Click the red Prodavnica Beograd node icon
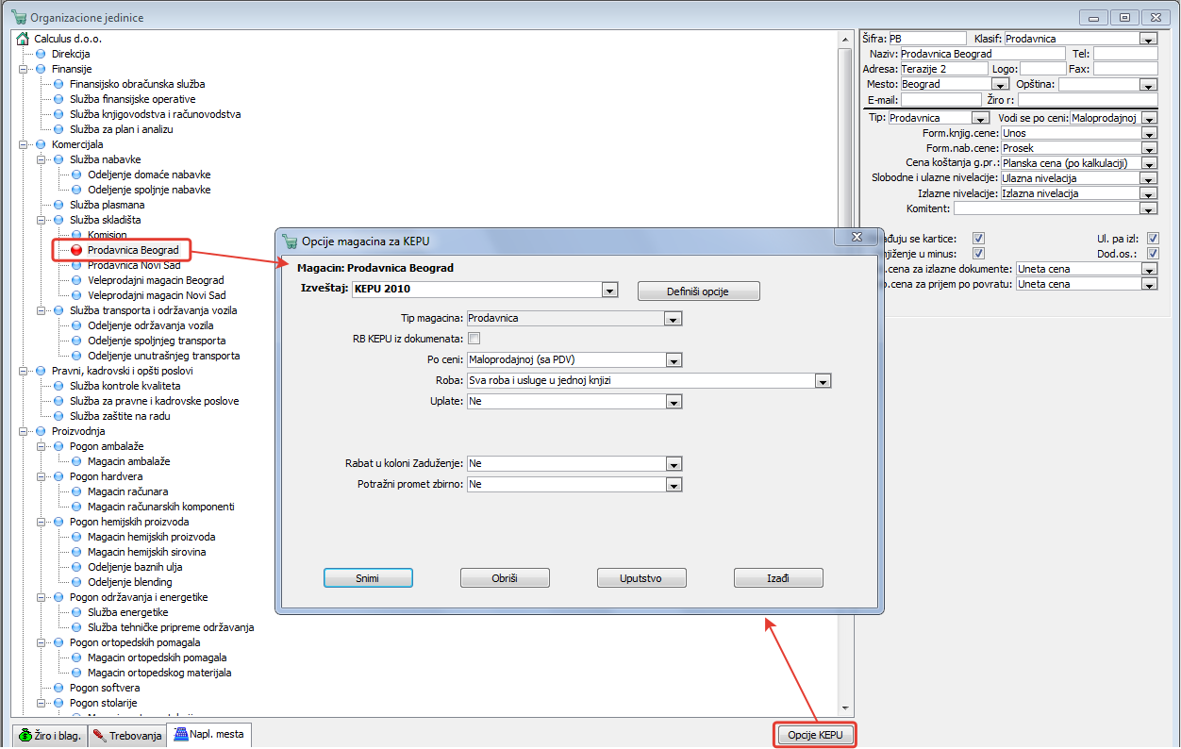This screenshot has height=749, width=1181. point(76,250)
